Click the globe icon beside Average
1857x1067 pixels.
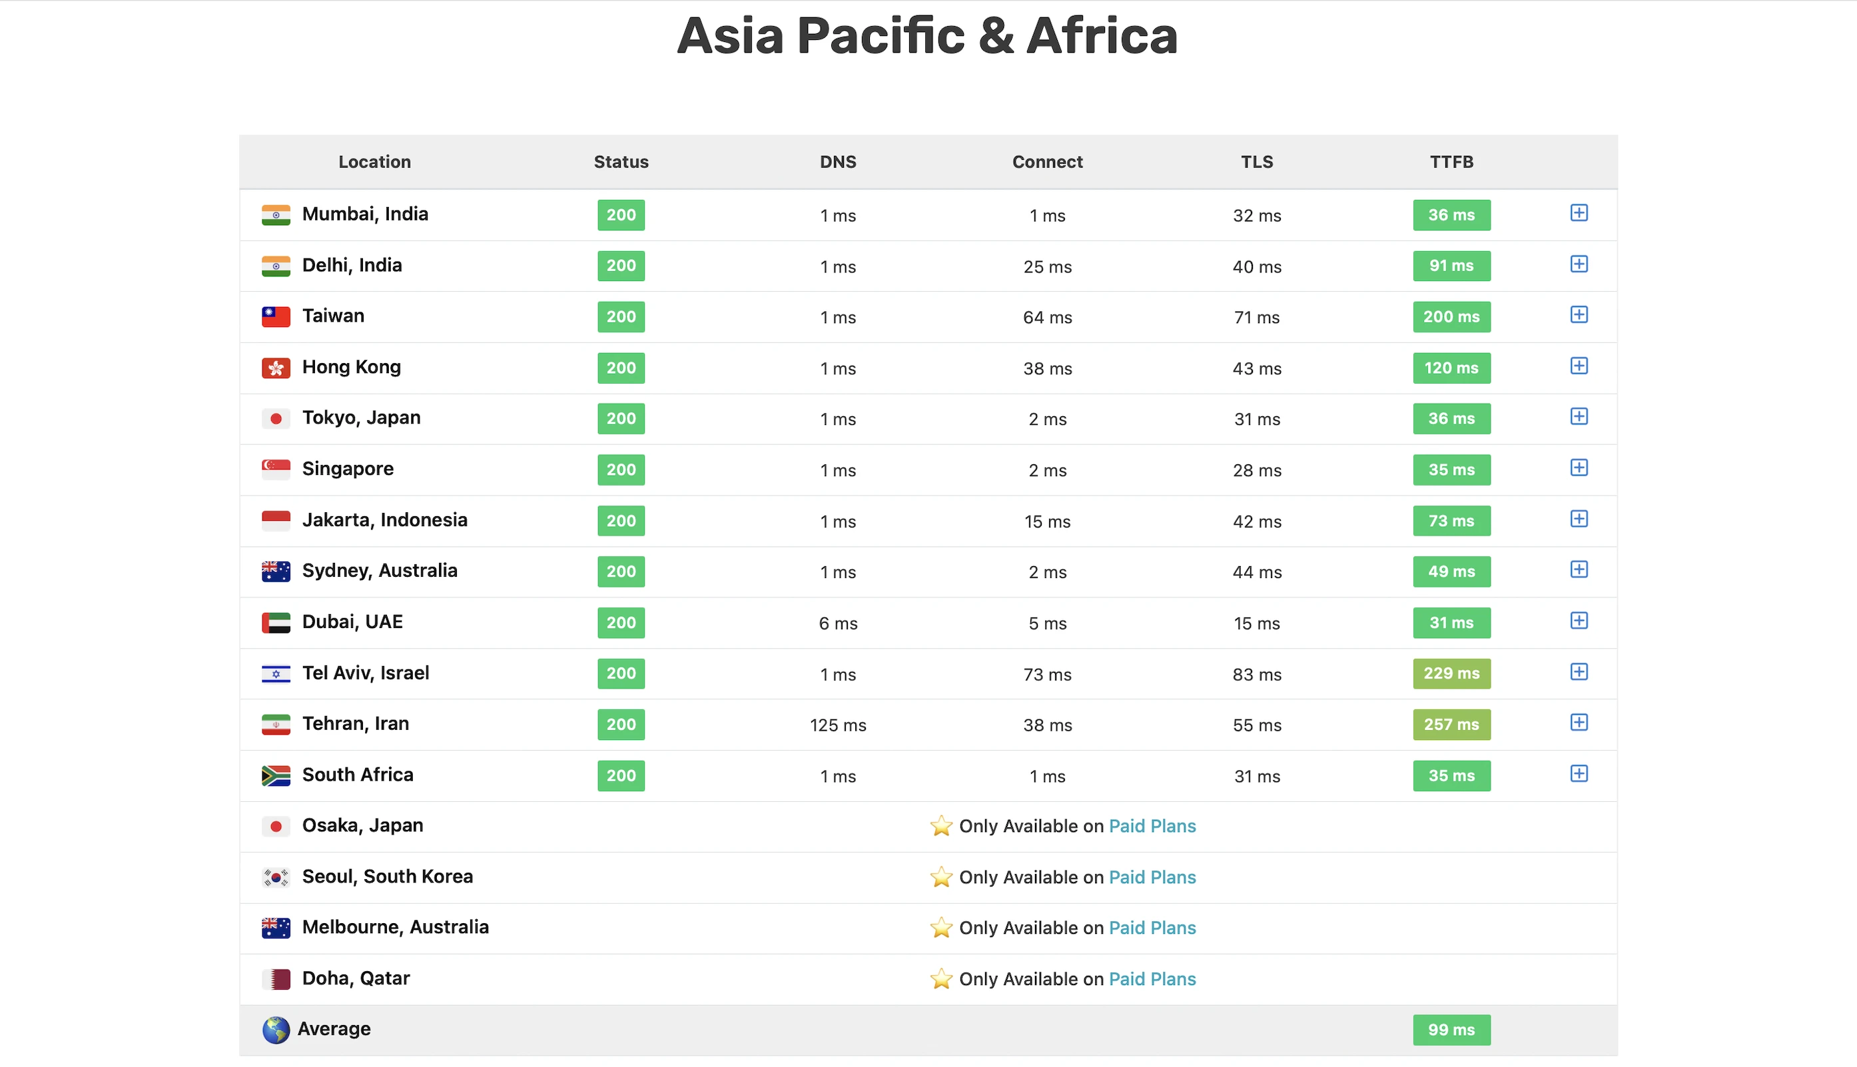[276, 1030]
